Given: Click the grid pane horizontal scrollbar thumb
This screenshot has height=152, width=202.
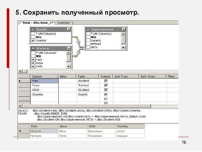Looking at the screenshot, I should pos(86,106).
